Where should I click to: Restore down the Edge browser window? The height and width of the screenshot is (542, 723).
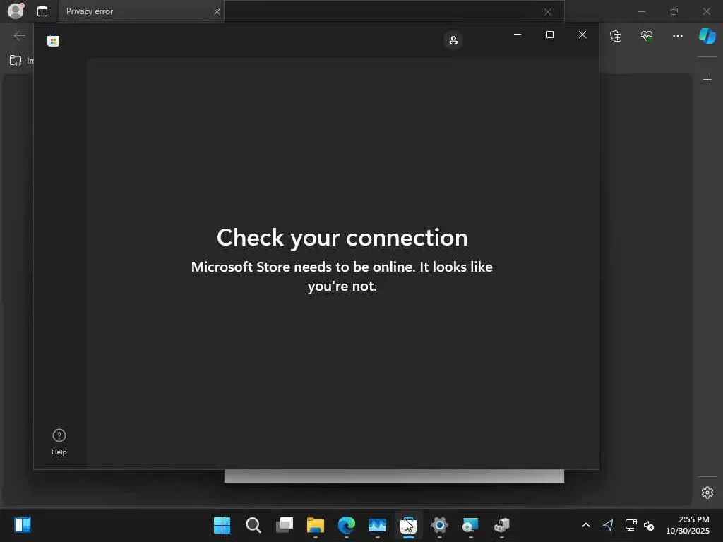coord(674,11)
